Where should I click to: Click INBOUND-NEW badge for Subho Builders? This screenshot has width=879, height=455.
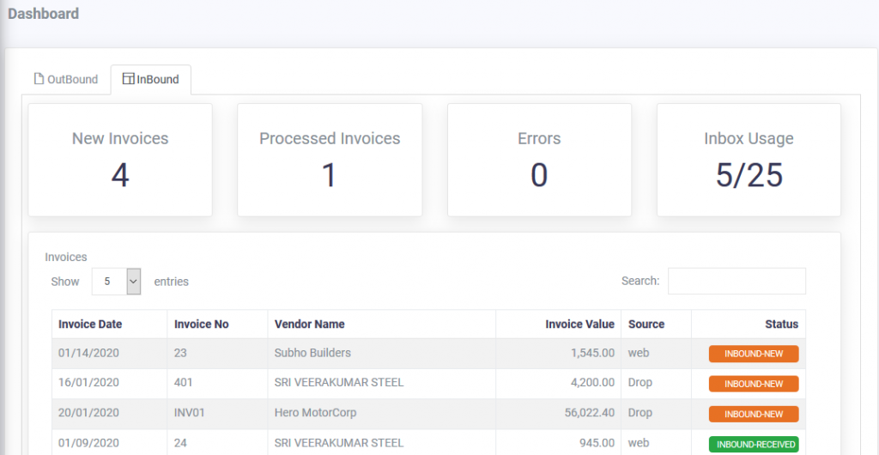coord(754,355)
